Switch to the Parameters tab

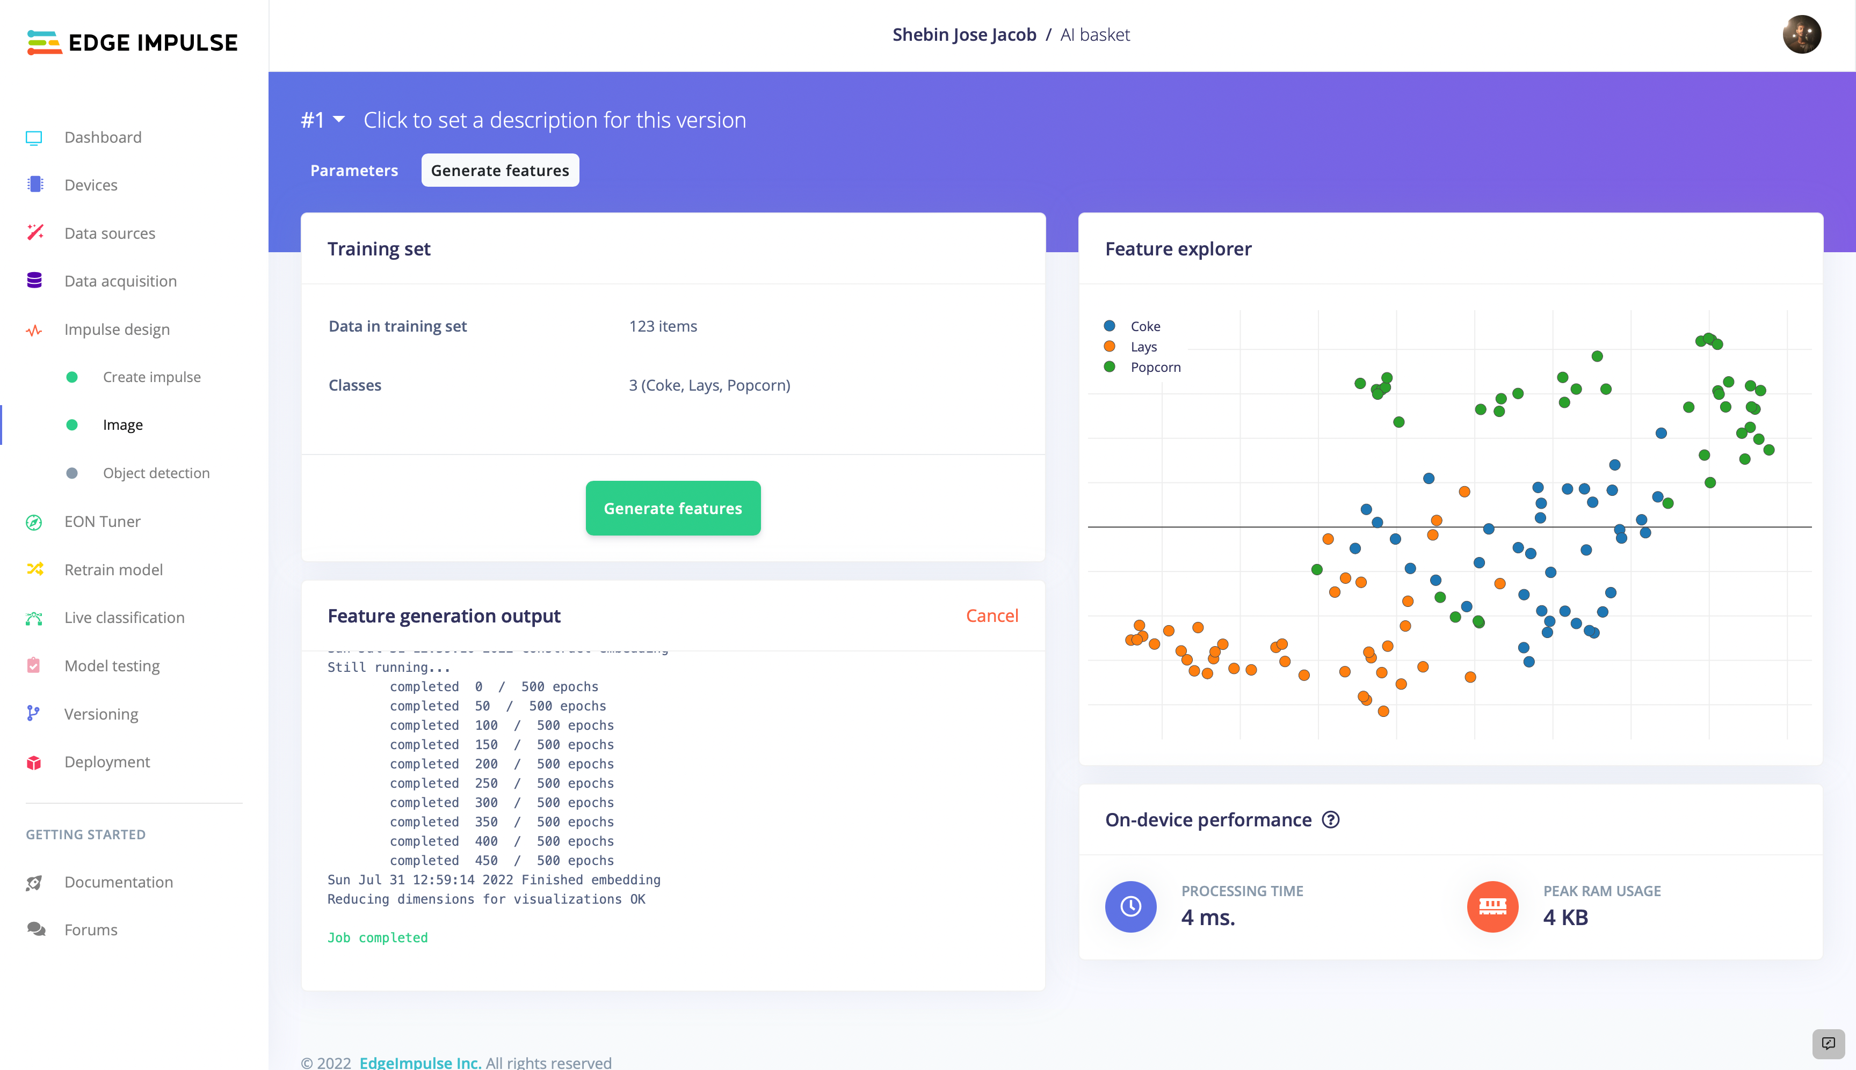coord(354,171)
